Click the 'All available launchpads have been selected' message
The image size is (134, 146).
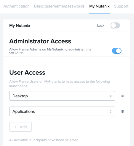44,140
